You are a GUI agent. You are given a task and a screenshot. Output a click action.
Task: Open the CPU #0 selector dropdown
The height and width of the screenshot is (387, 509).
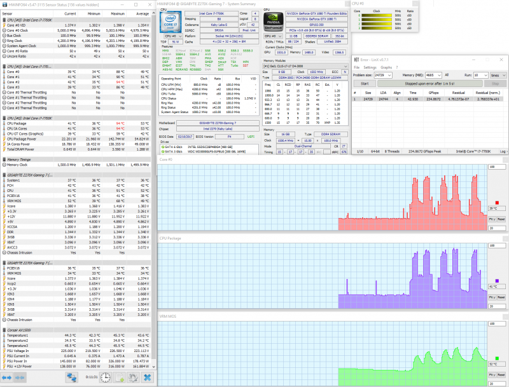[173, 36]
